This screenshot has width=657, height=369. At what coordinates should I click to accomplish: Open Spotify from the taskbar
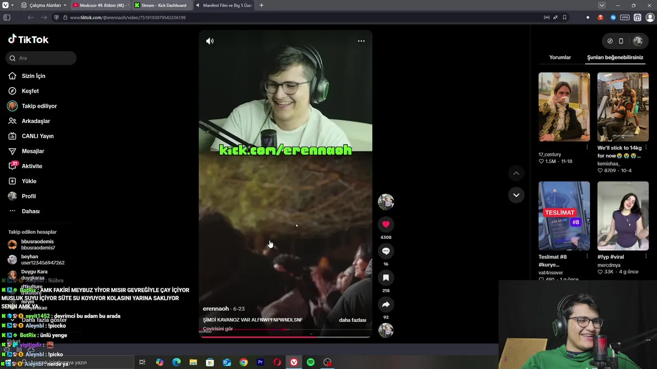coord(311,362)
